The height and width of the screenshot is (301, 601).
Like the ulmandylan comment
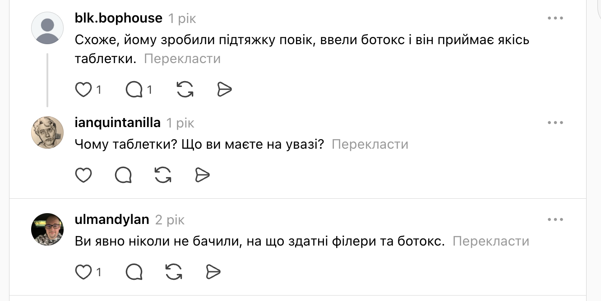click(x=83, y=272)
